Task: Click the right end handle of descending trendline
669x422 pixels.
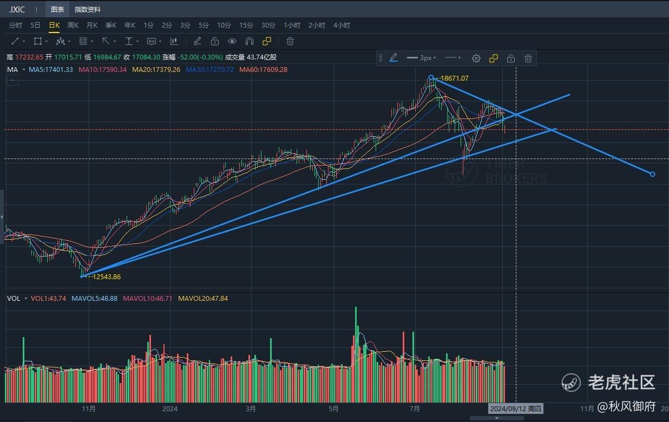Action: click(x=652, y=174)
